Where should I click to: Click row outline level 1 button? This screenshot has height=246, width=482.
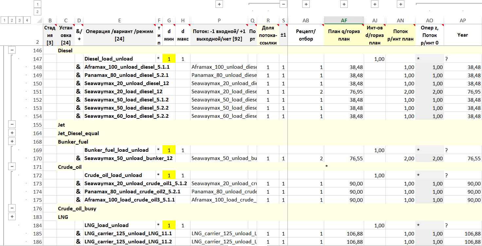click(x=4, y=20)
